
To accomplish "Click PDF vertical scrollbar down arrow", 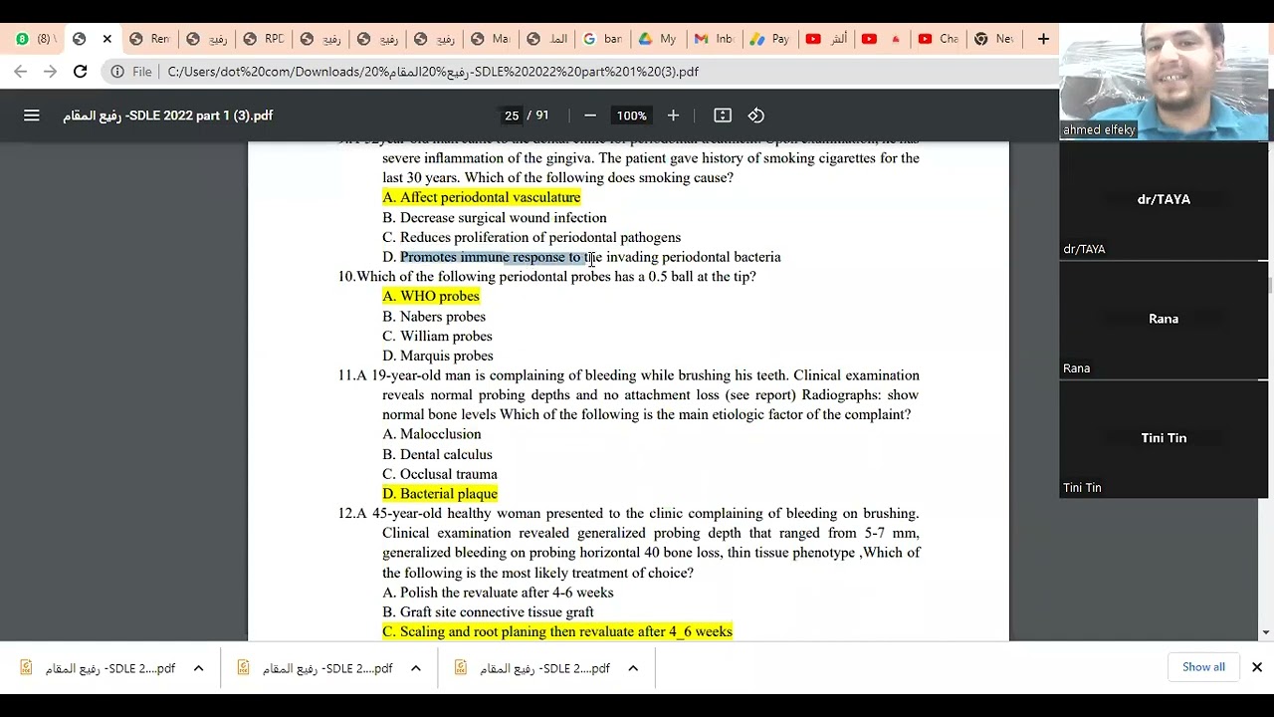I will [x=1265, y=632].
